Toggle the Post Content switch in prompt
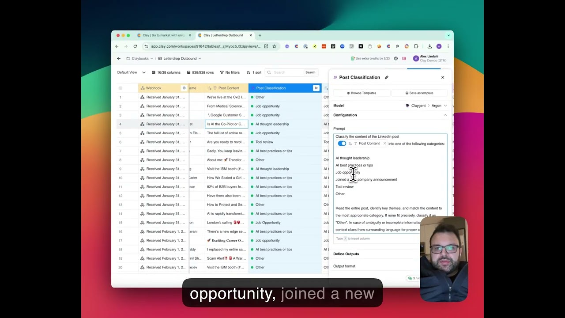Viewport: 565px width, 318px height. point(342,144)
